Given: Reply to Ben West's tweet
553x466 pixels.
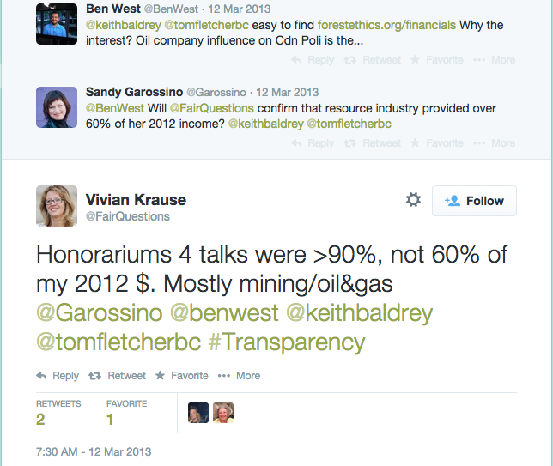Looking at the screenshot, I should point(313,60).
